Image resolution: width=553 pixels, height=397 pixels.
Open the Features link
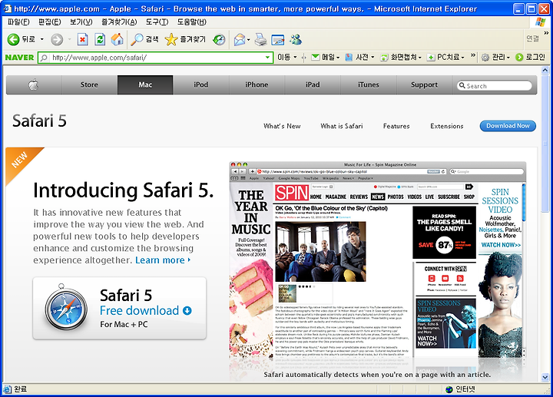click(396, 126)
